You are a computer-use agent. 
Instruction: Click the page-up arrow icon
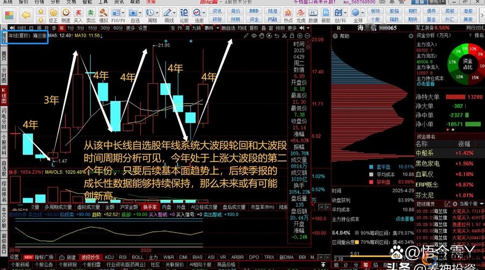click(41, 12)
